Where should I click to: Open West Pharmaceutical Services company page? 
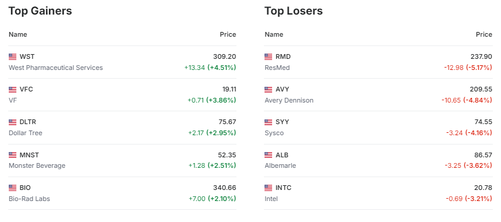[x=56, y=68]
